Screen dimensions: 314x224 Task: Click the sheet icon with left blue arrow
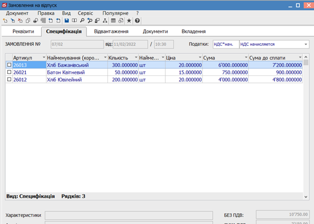tap(51, 21)
